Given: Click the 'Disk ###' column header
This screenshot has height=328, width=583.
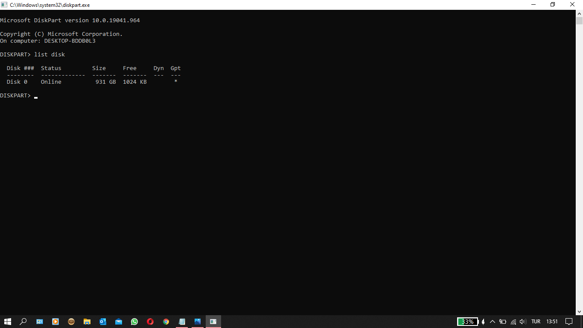Looking at the screenshot, I should [x=20, y=68].
